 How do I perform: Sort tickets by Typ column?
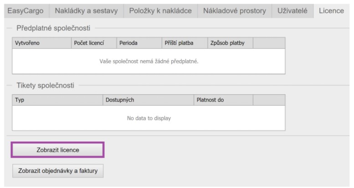coord(57,100)
